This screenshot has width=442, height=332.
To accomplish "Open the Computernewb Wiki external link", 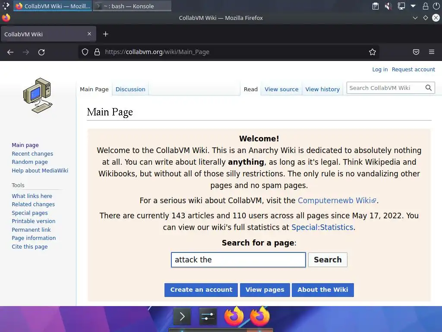I will click(x=337, y=201).
